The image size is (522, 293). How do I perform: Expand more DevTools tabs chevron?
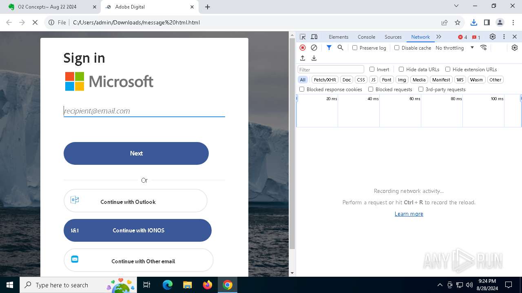pyautogui.click(x=439, y=37)
